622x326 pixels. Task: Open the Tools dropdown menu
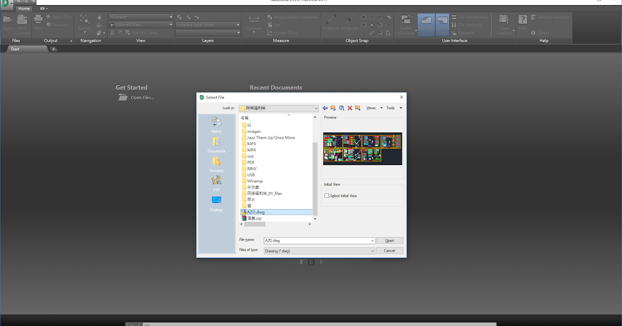tap(394, 108)
